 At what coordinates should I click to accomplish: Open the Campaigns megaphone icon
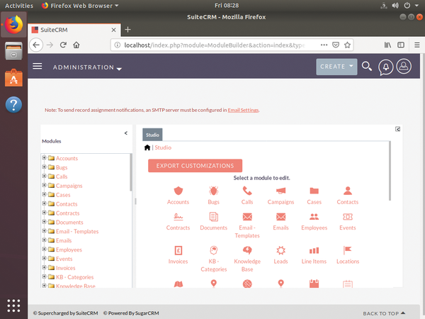click(x=280, y=191)
